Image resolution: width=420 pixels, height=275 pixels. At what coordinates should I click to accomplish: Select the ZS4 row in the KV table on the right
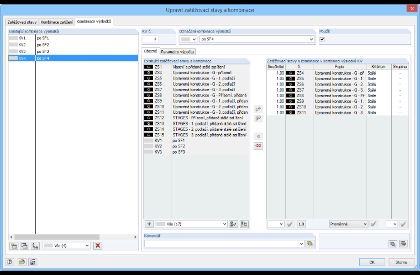(x=338, y=73)
